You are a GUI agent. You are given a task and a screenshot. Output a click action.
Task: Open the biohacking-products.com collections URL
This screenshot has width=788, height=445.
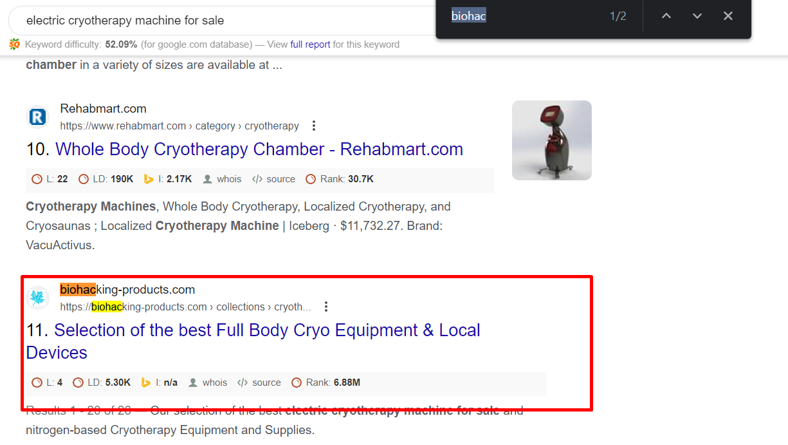pyautogui.click(x=185, y=307)
